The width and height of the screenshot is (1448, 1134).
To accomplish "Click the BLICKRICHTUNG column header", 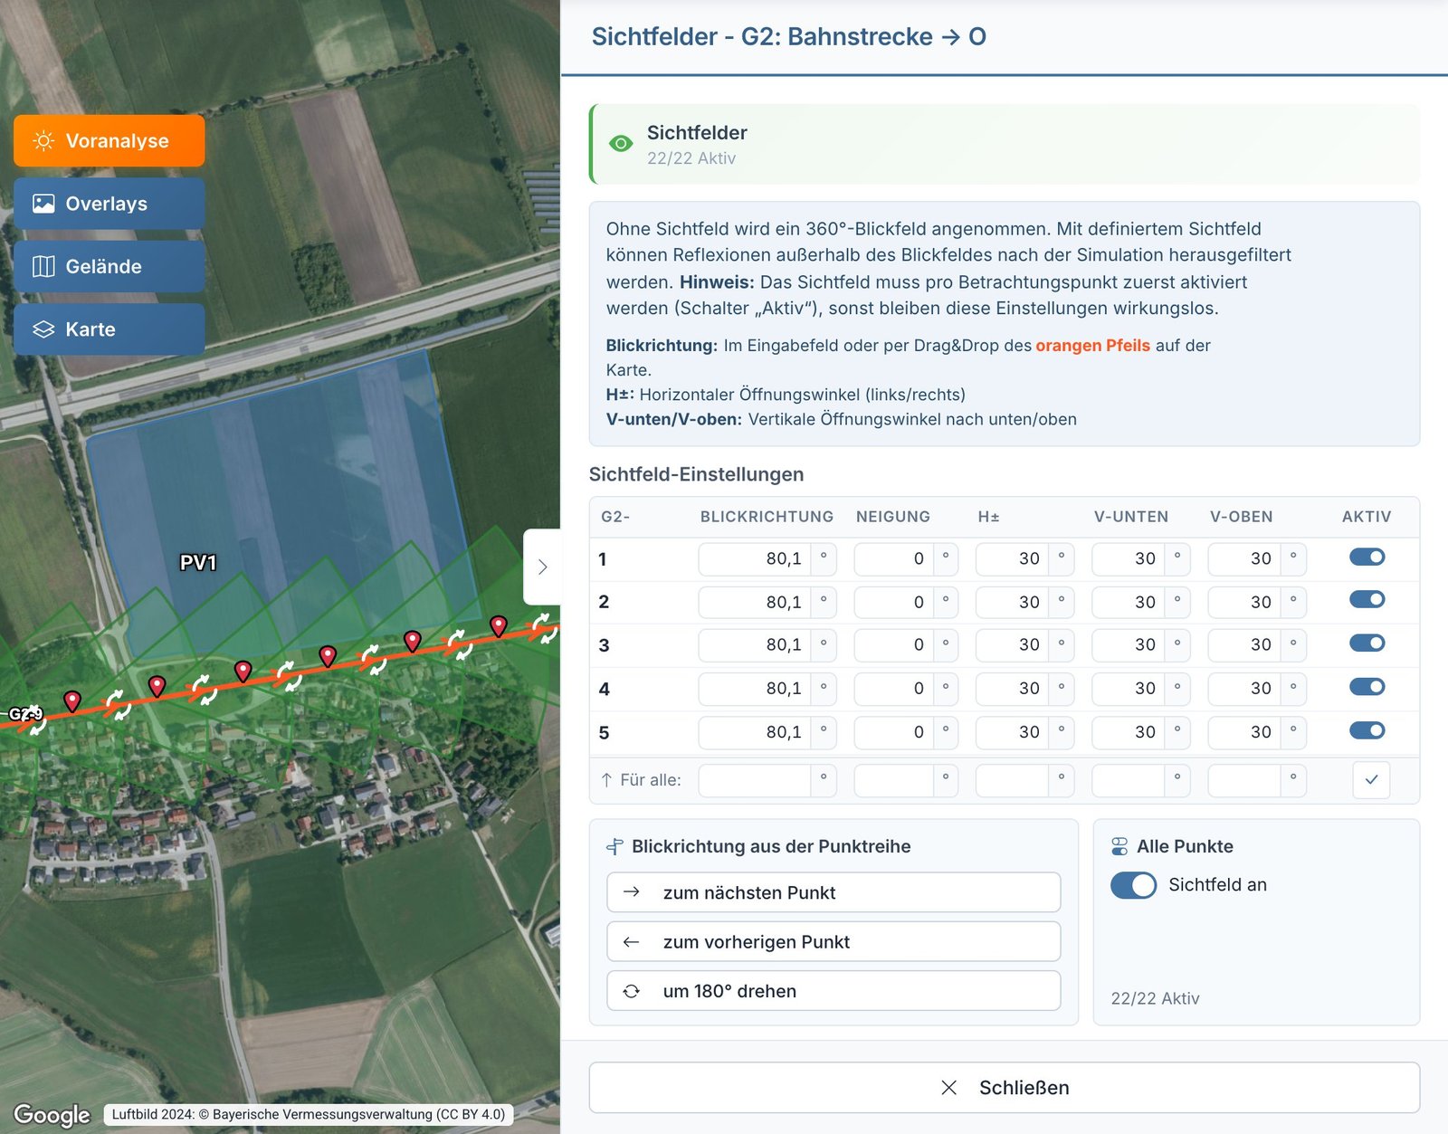I will 767,517.
